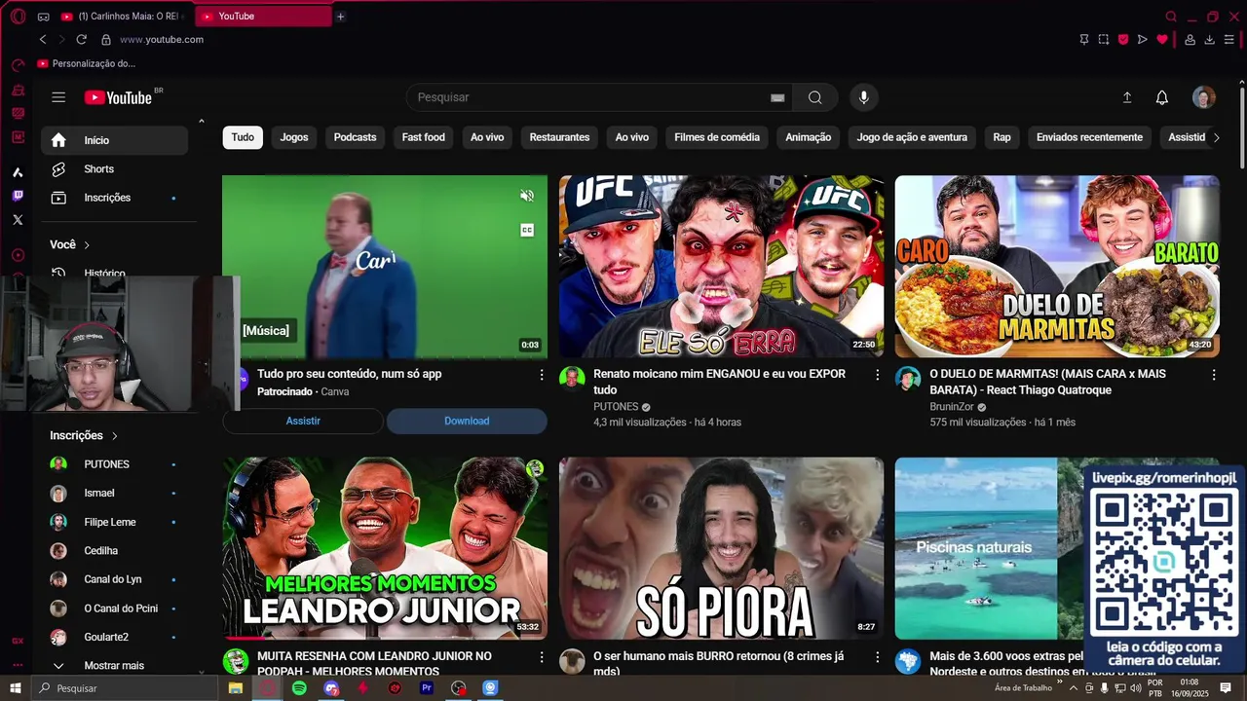This screenshot has height=701, width=1247.
Task: Open the account avatar menu
Action: tap(1204, 97)
